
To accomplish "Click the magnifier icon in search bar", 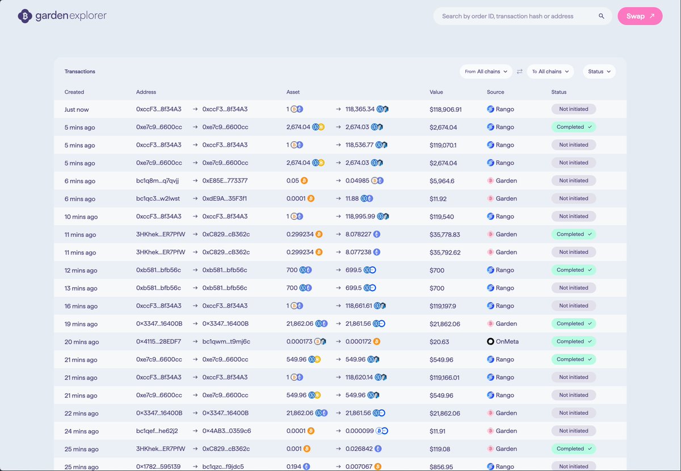I will coord(602,16).
